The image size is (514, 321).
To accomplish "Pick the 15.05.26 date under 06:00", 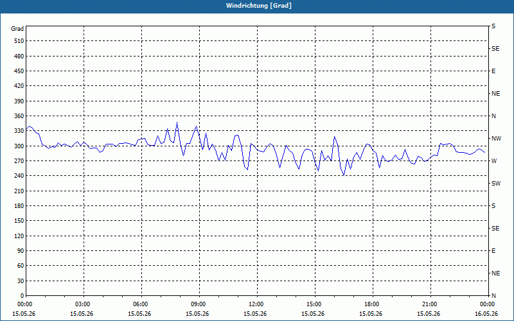I will click(x=139, y=314).
